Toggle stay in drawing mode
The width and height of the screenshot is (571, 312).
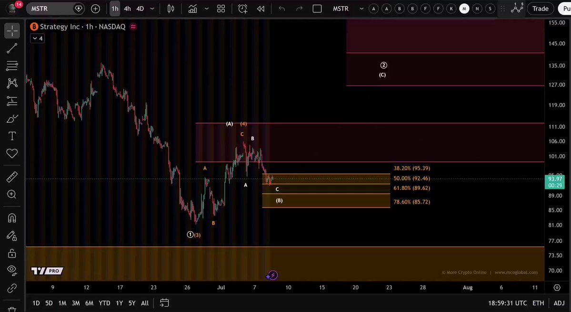(x=12, y=236)
